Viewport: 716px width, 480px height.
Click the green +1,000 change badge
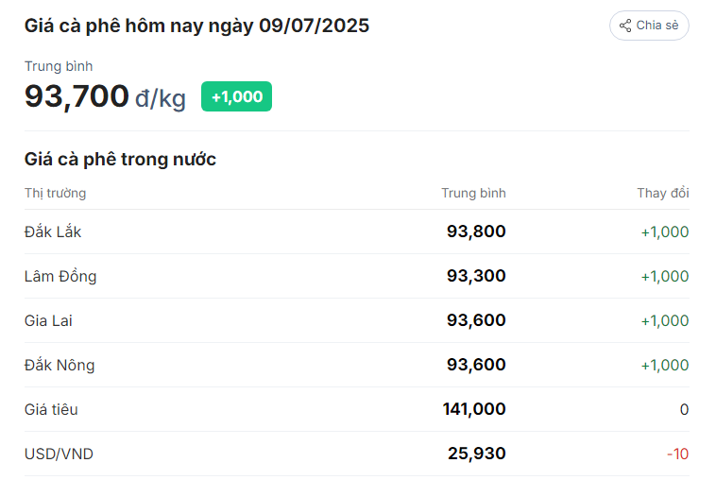[x=236, y=96]
